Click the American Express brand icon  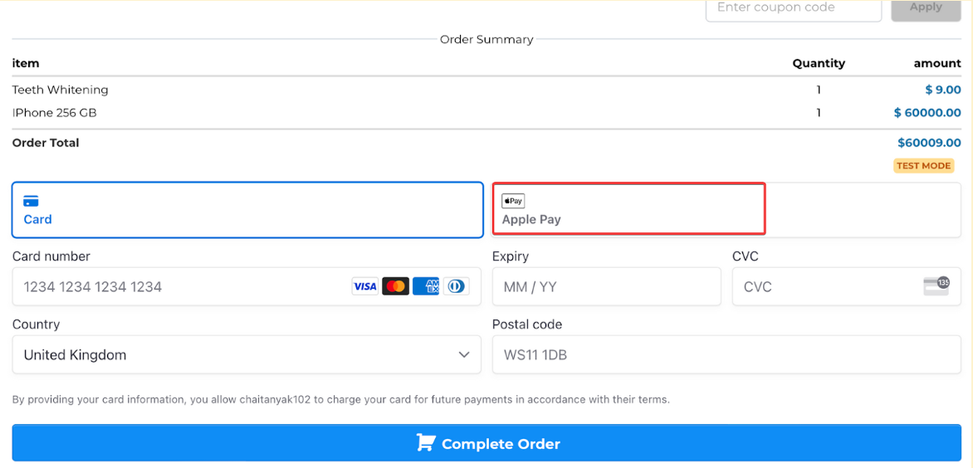pos(426,286)
